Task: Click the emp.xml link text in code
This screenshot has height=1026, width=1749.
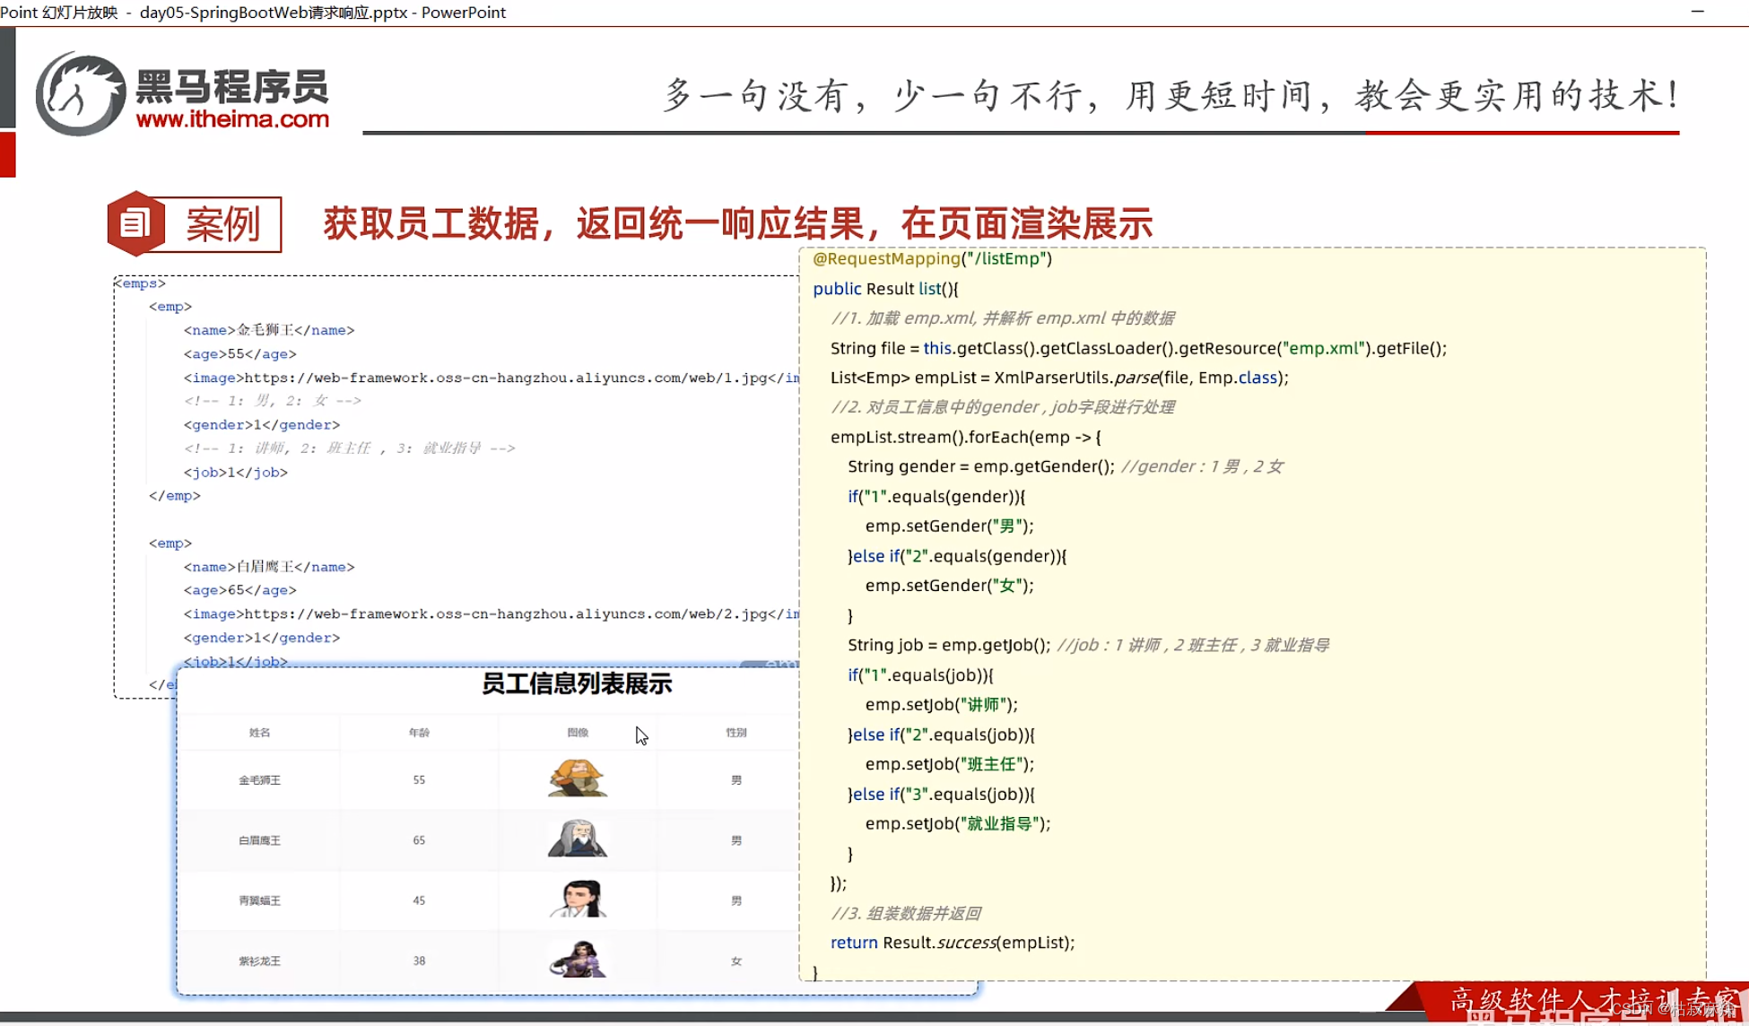Action: (1325, 348)
